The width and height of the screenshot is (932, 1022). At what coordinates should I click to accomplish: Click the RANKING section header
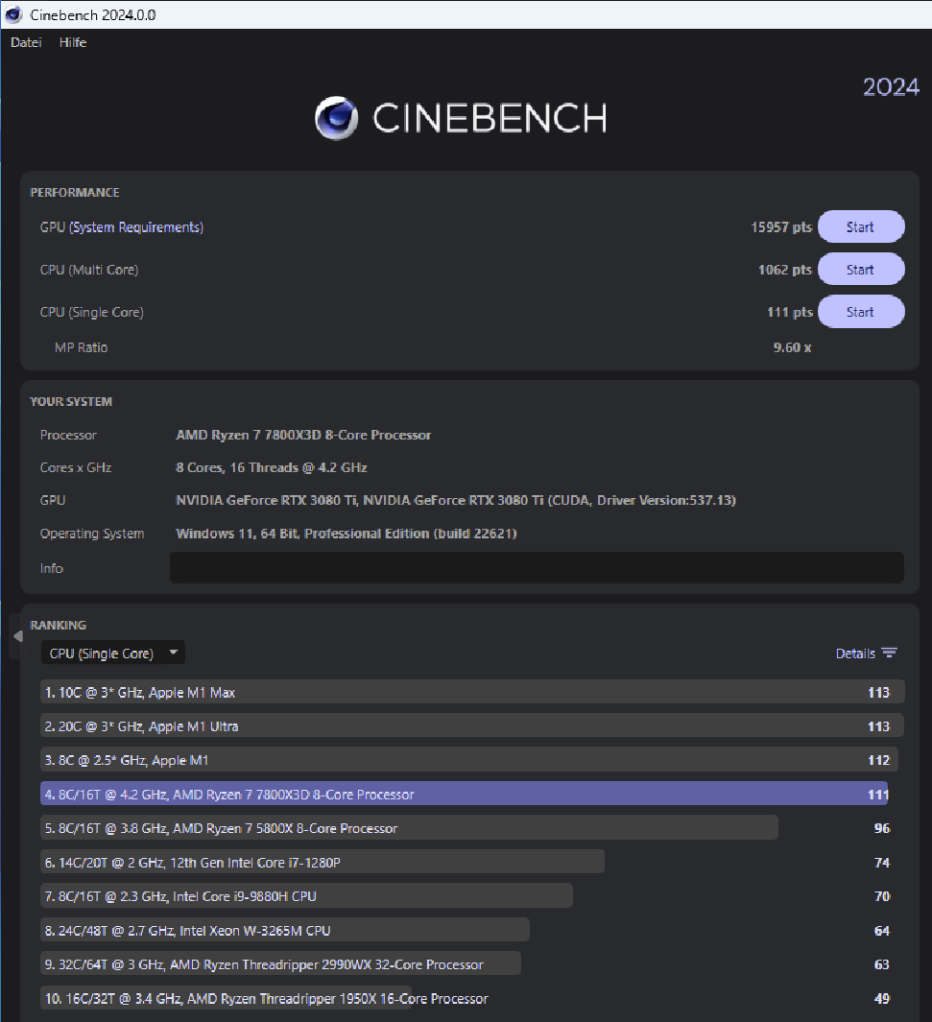58,625
